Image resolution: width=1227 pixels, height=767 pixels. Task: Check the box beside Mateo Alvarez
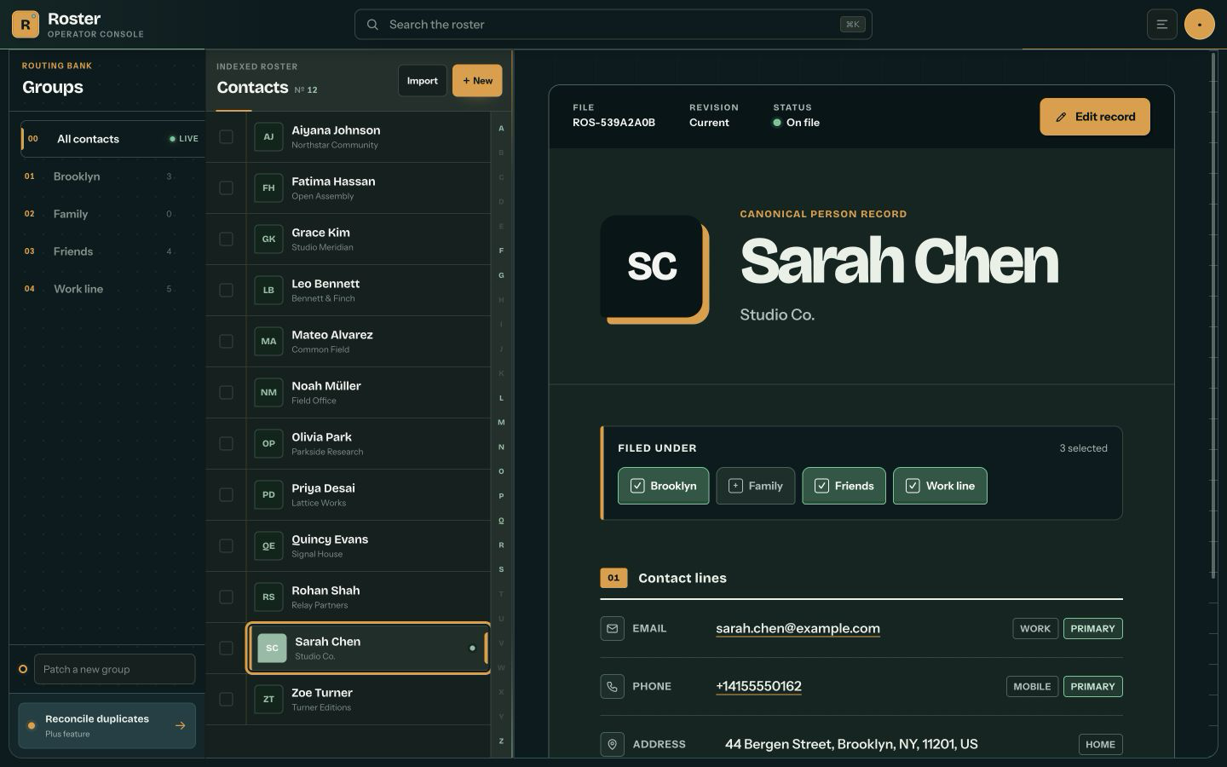pyautogui.click(x=226, y=342)
